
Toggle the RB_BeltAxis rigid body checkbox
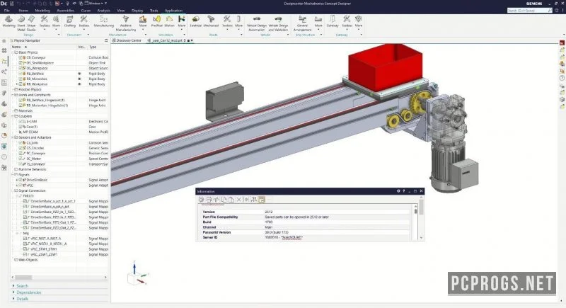click(21, 74)
